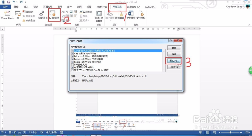This screenshot has width=252, height=136.
Task: Uncheck Microsoft Word 信封向导
Action: click(x=72, y=62)
